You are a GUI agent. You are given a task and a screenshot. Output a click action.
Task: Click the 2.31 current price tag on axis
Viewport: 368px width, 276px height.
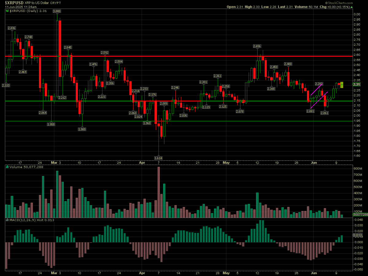(356, 85)
